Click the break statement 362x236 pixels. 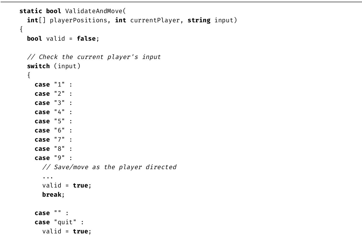click(52, 195)
